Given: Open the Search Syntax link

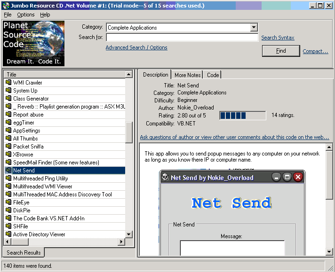Looking at the screenshot, I should tap(278, 38).
